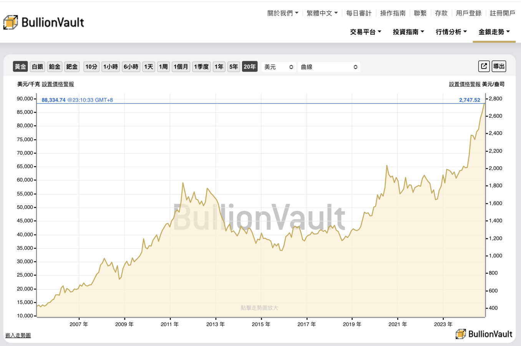This screenshot has height=346, width=521.
Task: Switch chart to 鉑金 (platinum)
Action: tap(55, 67)
